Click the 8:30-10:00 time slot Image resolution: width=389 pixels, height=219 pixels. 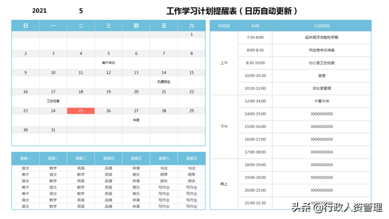pyautogui.click(x=255, y=63)
